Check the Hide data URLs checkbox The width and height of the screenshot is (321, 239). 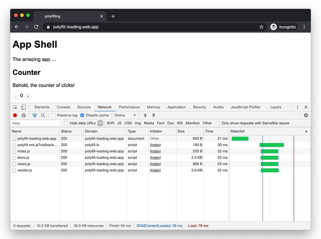(x=66, y=123)
